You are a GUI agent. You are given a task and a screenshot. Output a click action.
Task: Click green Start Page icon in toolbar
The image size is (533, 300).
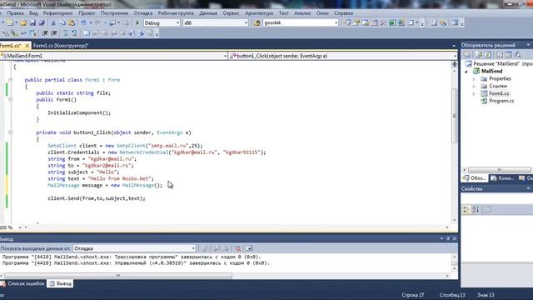(392, 22)
